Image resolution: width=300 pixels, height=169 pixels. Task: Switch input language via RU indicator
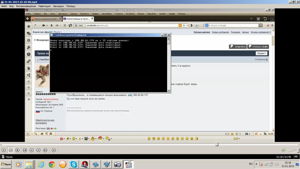[x=251, y=164]
